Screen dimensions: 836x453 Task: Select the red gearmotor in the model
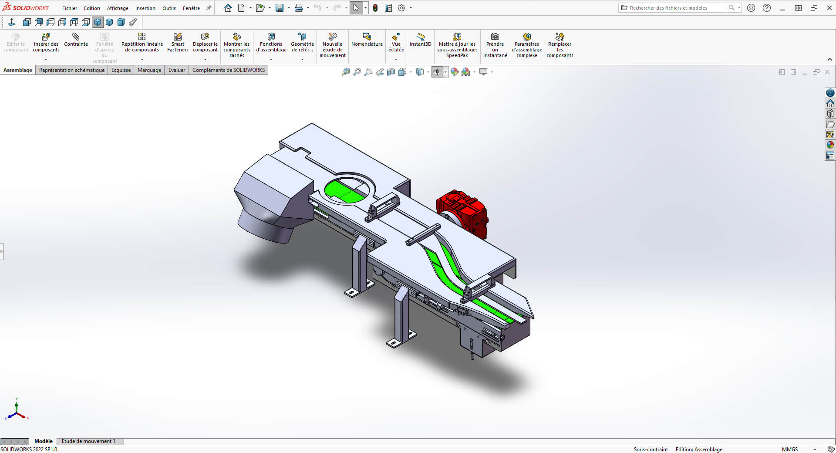click(462, 213)
